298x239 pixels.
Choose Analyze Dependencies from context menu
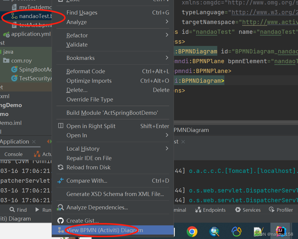113,207
